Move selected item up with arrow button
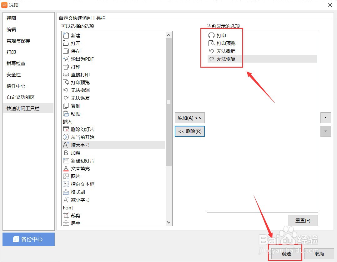 coord(325,118)
